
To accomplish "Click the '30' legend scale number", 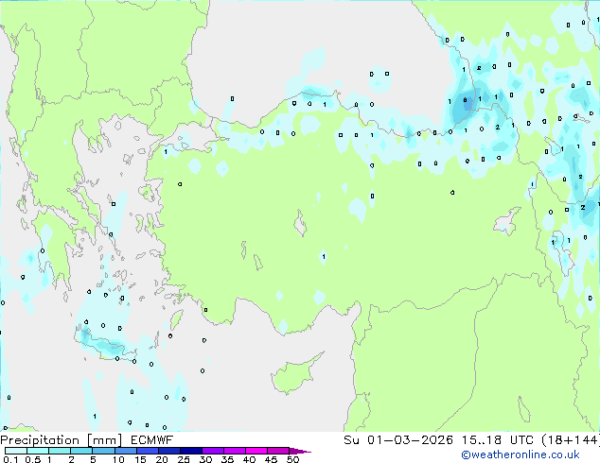I will (205, 459).
